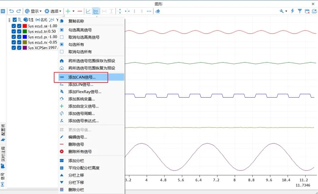The image size is (318, 194).
Task: Click the undo arrow icon
Action: [x=11, y=11]
